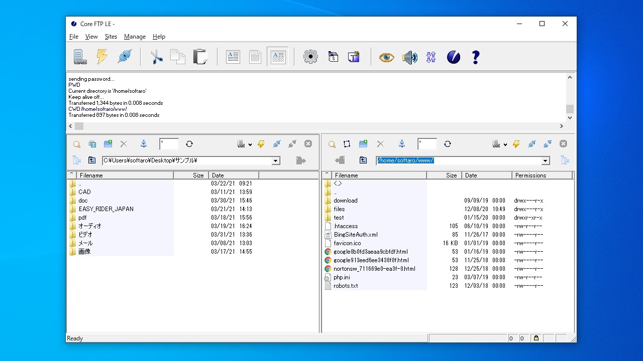
Task: Open the File menu
Action: pos(74,37)
